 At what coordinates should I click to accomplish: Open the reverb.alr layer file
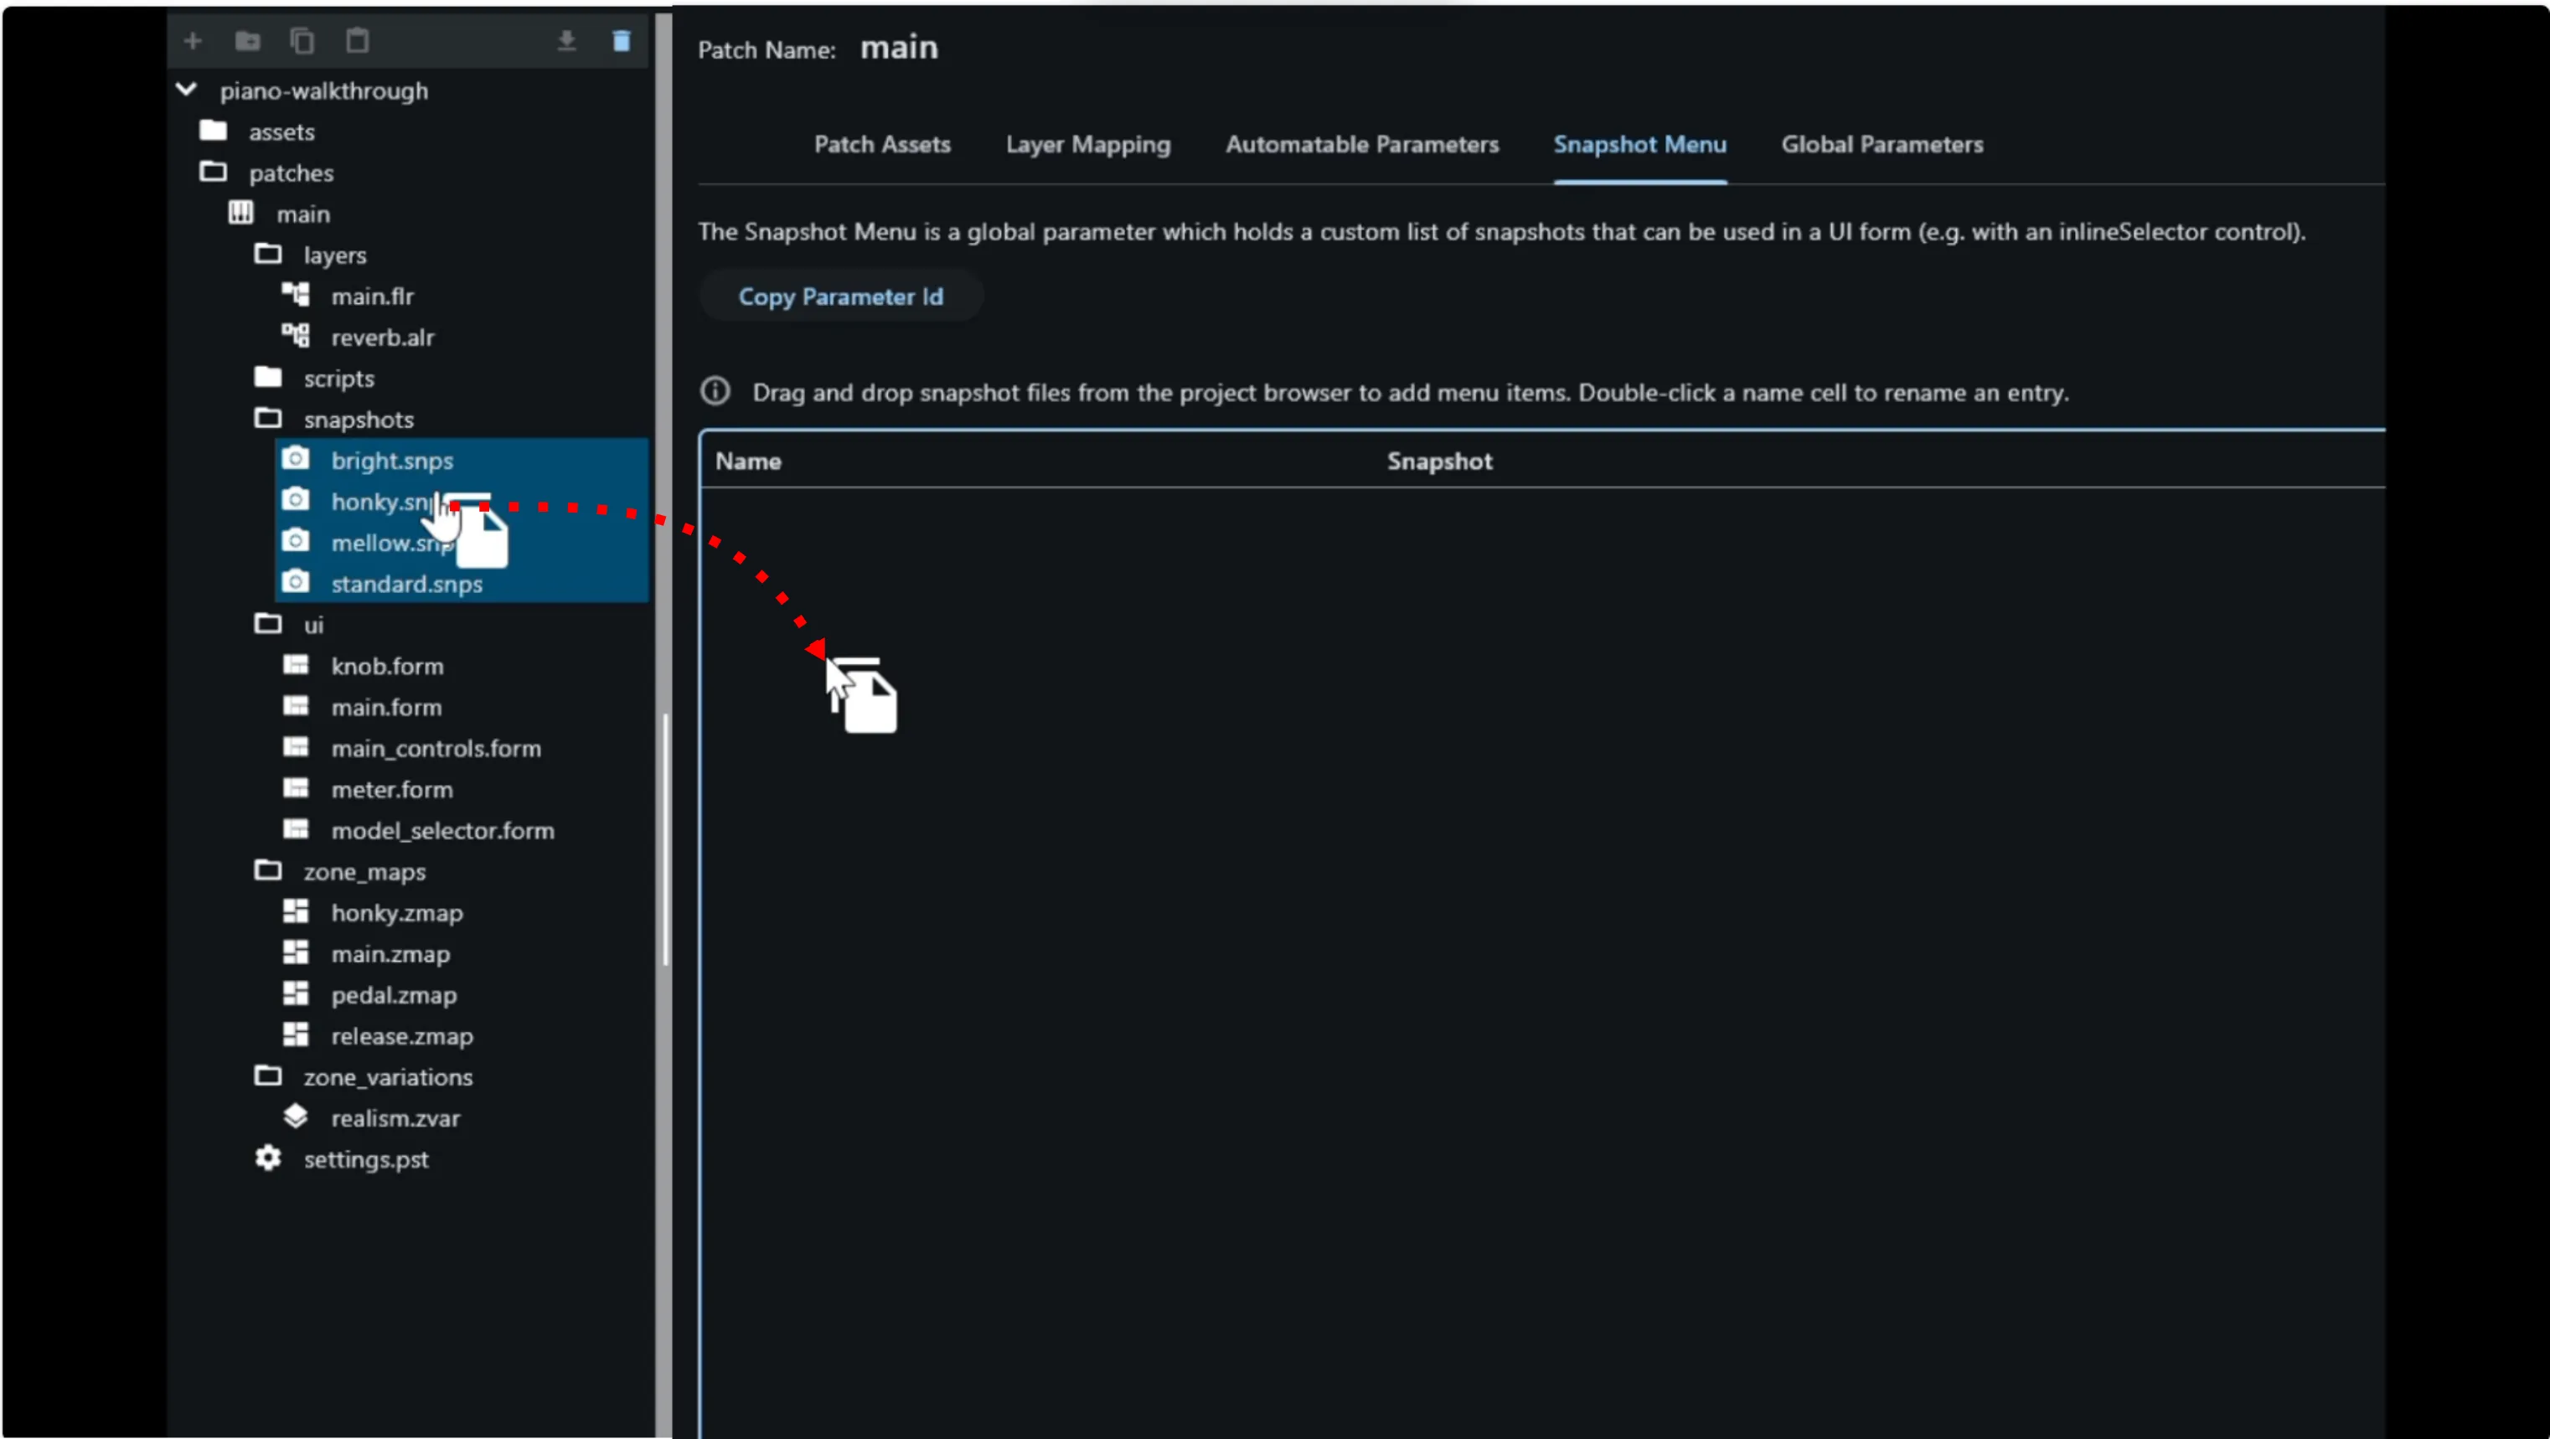coord(382,338)
